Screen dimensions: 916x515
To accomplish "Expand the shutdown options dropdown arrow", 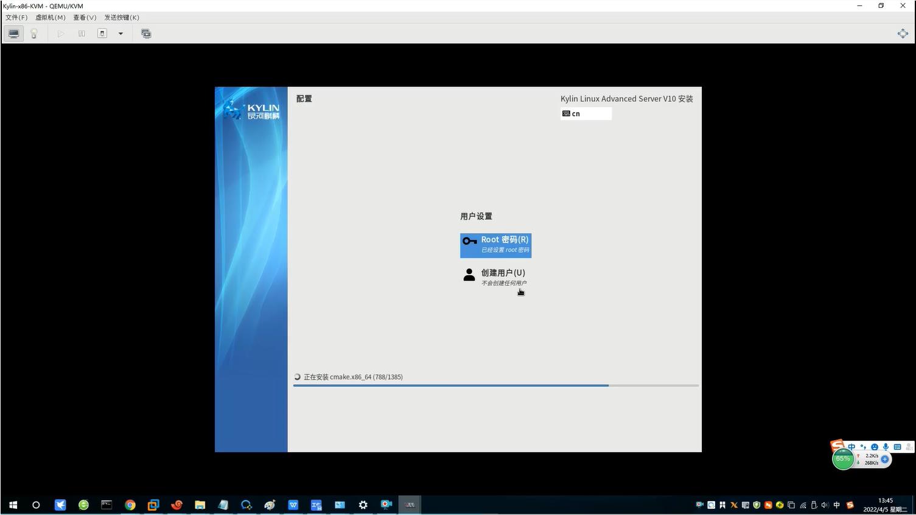I will tap(121, 33).
